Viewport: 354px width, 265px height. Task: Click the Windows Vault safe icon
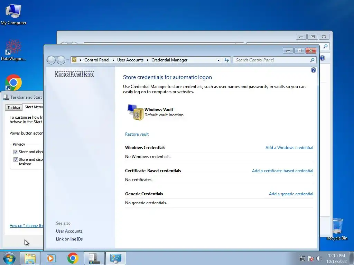pyautogui.click(x=136, y=112)
